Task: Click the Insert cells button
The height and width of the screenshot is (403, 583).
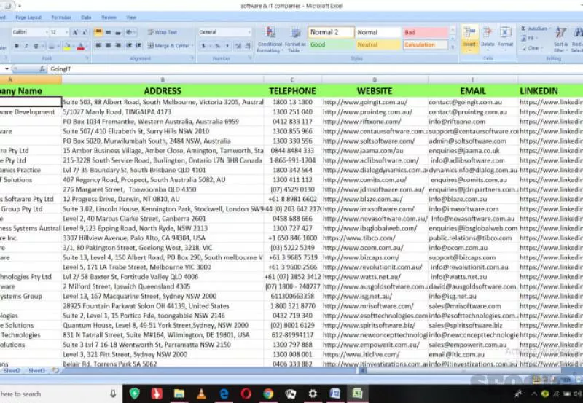Action: 469,38
